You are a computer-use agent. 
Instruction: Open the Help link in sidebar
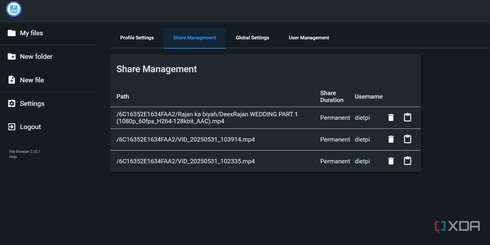click(13, 157)
